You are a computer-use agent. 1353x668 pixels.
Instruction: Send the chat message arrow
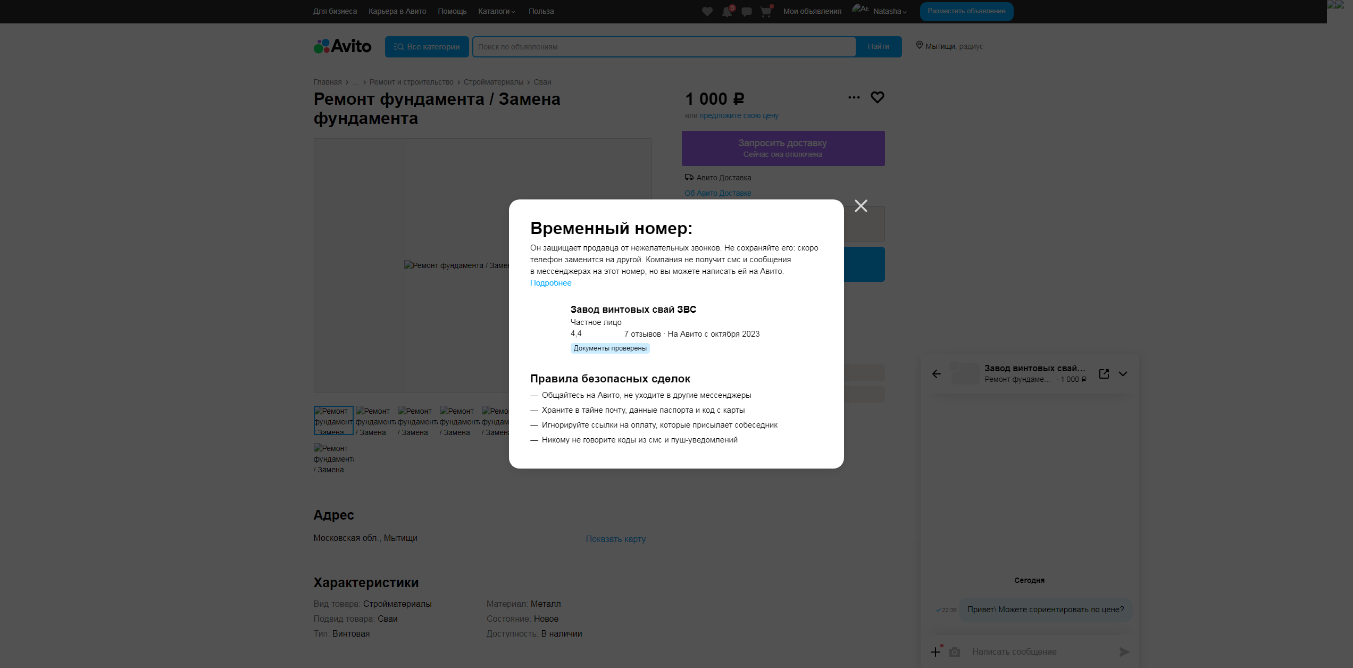pyautogui.click(x=1124, y=652)
